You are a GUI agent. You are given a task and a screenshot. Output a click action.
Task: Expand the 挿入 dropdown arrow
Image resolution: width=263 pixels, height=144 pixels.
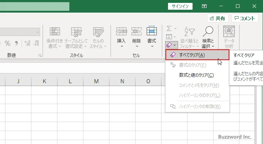122,46
